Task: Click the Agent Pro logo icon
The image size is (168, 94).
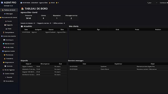Action: (x=2, y=3)
